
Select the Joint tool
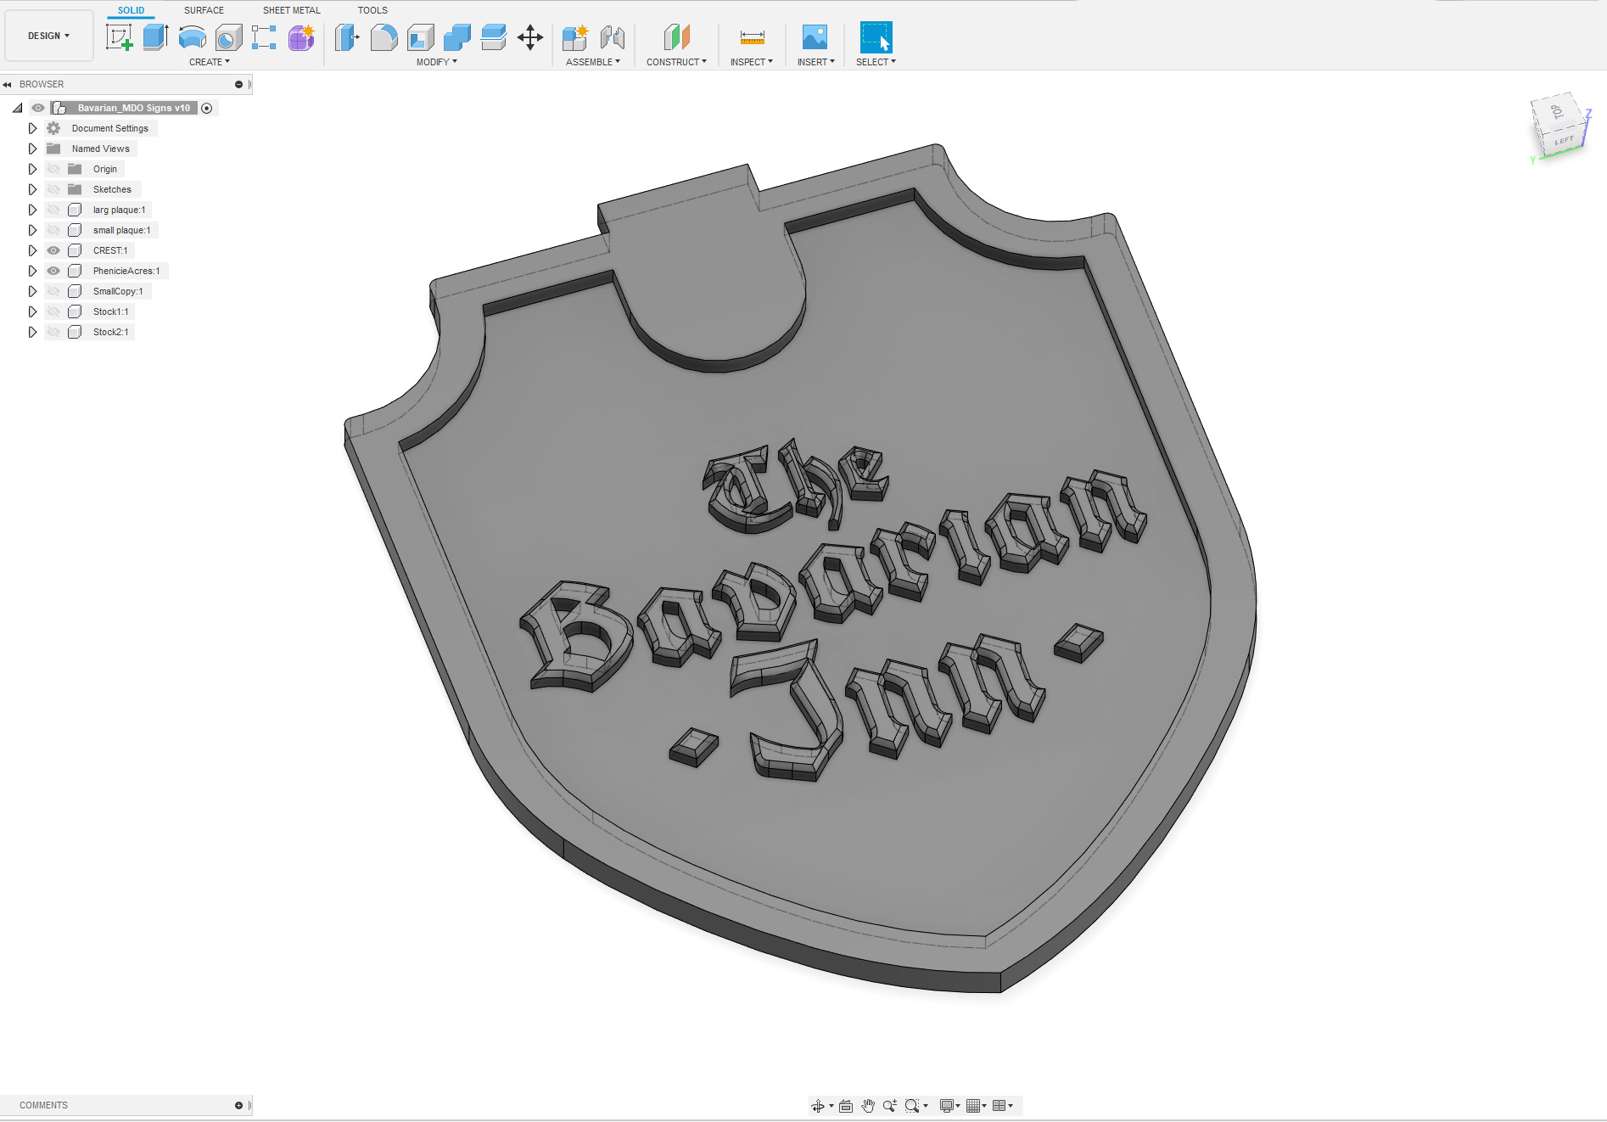[612, 37]
